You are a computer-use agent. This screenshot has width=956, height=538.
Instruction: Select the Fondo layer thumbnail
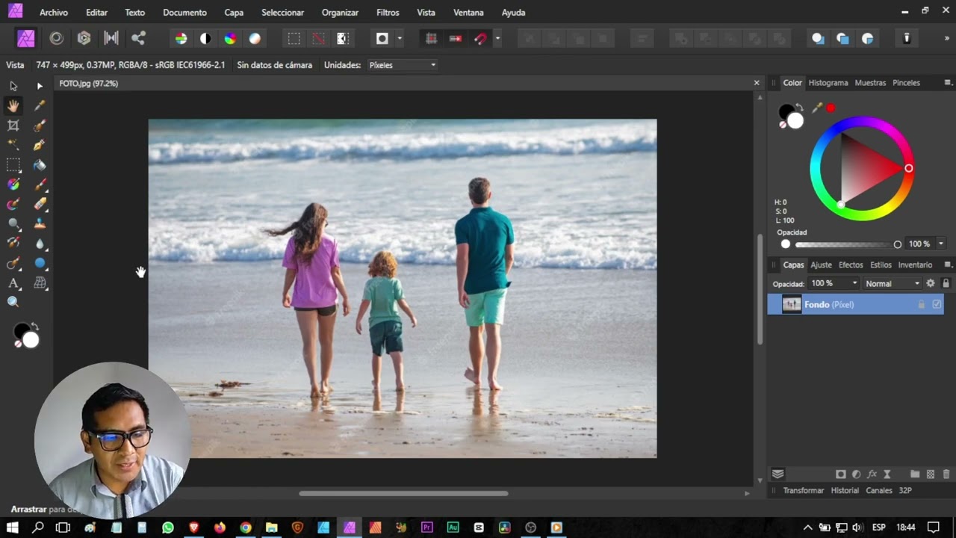click(792, 304)
